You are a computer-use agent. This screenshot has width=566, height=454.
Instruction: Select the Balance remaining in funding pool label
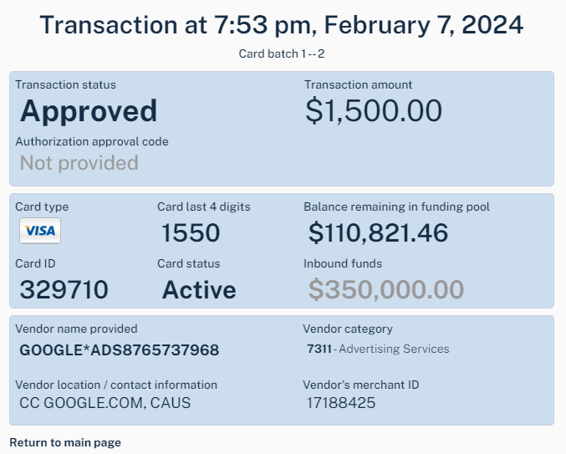click(x=397, y=207)
